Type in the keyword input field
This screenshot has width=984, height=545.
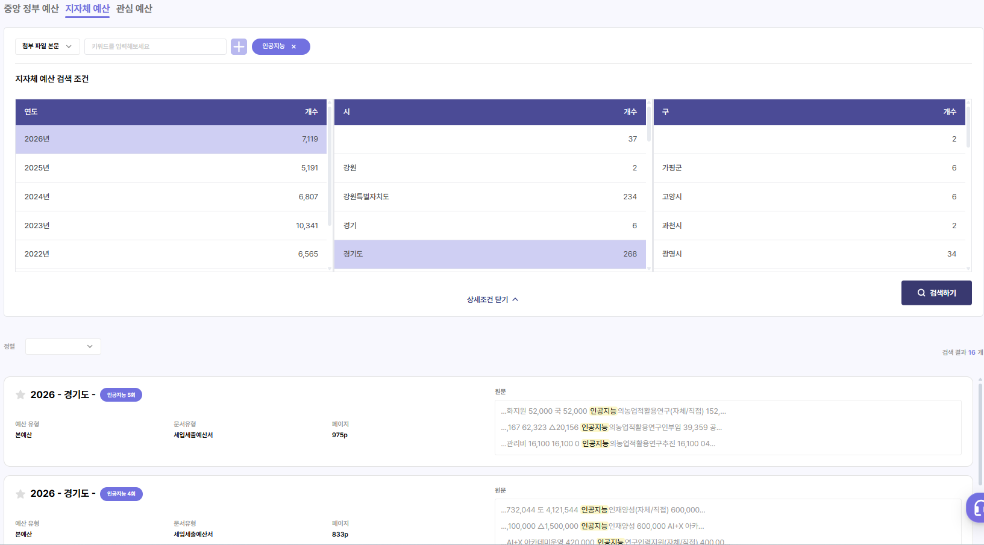(x=155, y=46)
